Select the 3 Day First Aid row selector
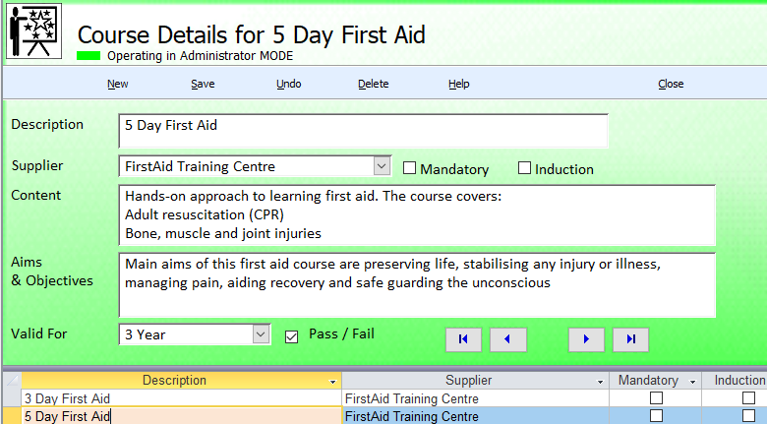The height and width of the screenshot is (424, 767). pos(12,398)
